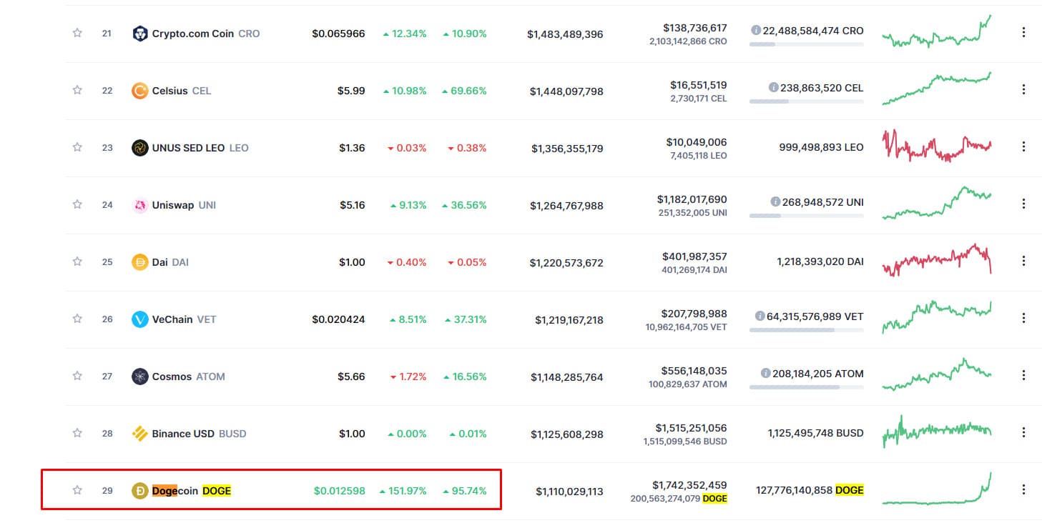Click the Crypto.com Coin market cap $1,483,489,396
The height and width of the screenshot is (523, 1042).
click(565, 34)
